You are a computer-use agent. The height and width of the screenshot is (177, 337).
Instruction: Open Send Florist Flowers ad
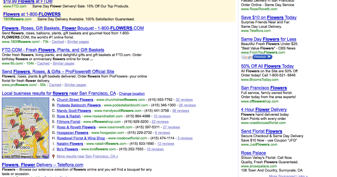coord(262,131)
